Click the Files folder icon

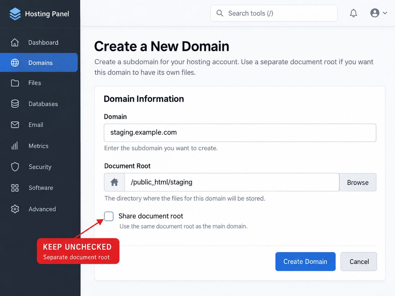click(x=15, y=83)
